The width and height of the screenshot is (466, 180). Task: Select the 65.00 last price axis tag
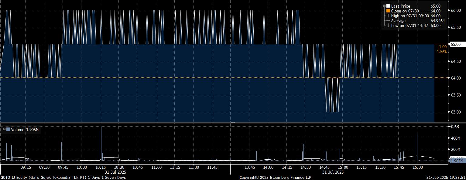tap(455, 44)
